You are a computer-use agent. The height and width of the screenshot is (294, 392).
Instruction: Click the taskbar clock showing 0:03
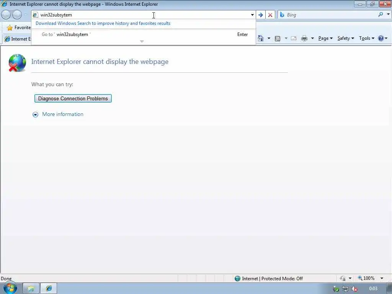coord(373,289)
